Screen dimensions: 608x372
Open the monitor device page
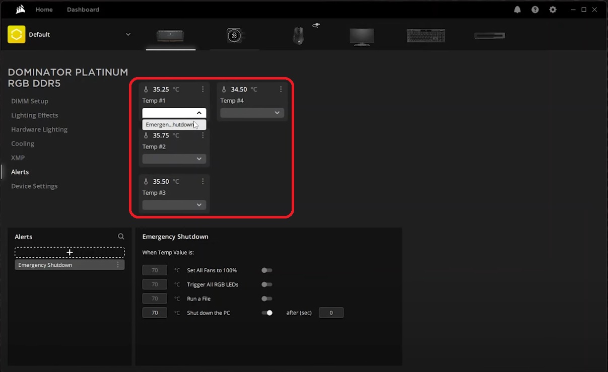362,35
